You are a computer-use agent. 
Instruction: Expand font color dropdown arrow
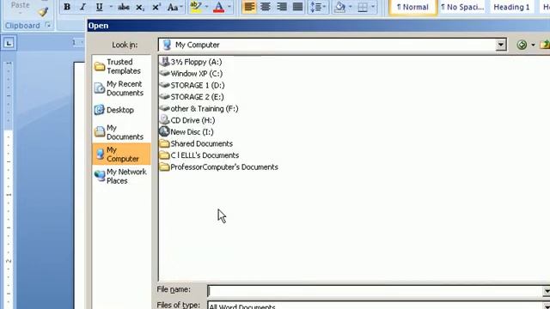(x=229, y=7)
